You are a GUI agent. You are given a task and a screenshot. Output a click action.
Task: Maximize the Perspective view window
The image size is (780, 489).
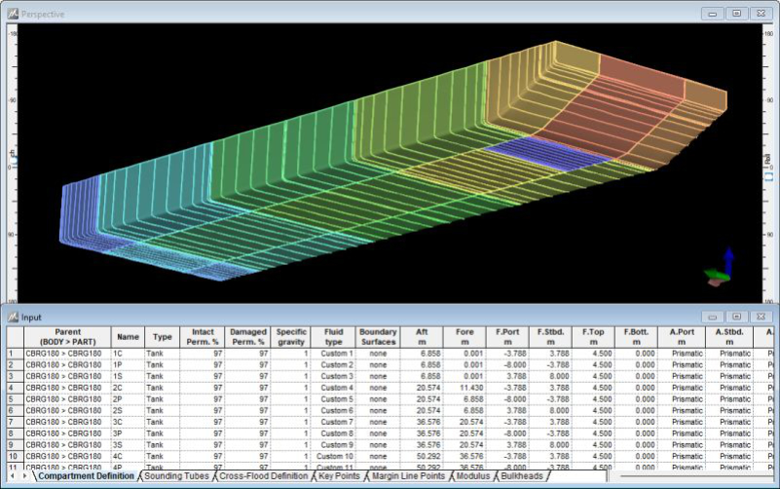pos(736,14)
